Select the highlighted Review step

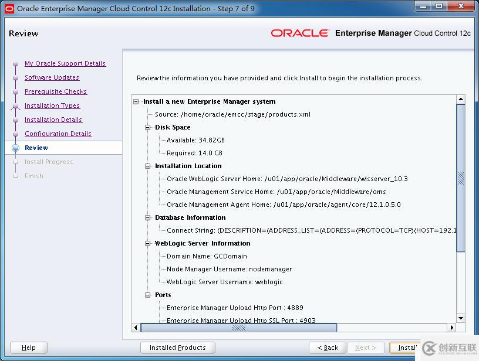pos(36,148)
